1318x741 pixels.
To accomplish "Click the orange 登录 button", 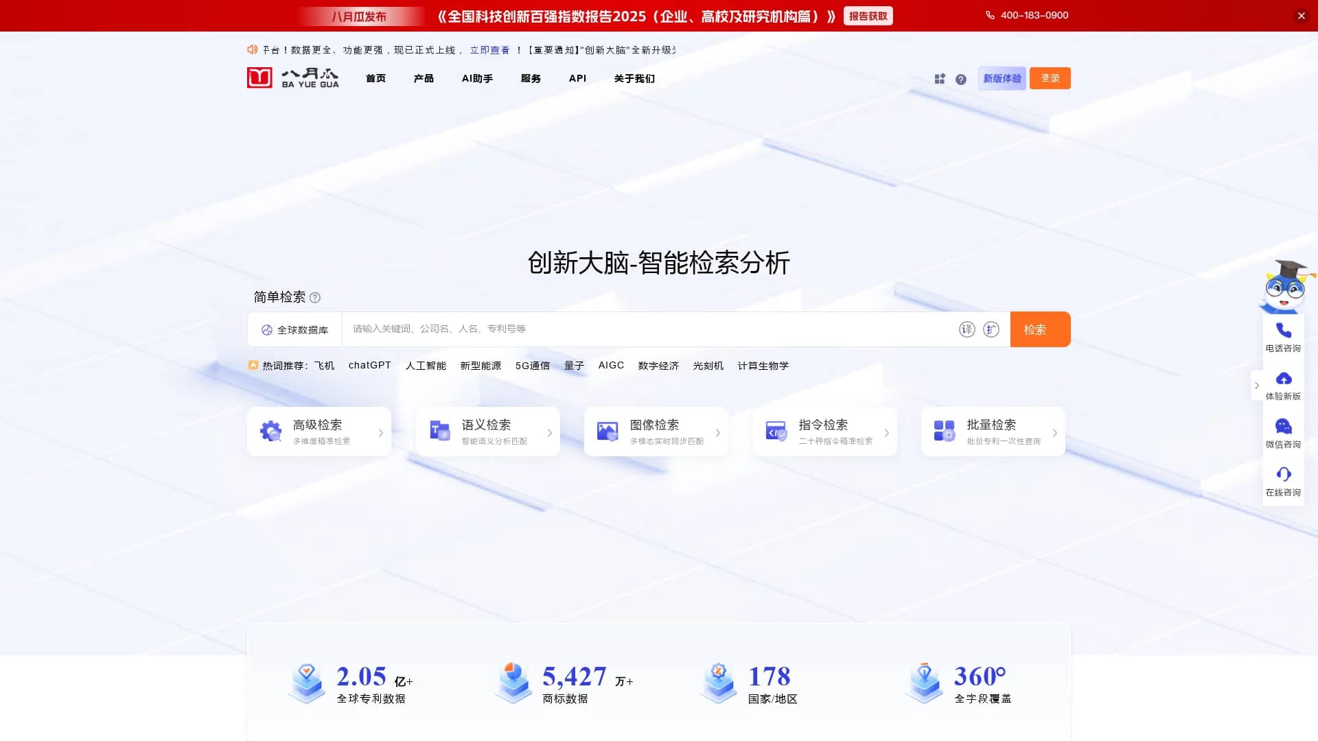I will (x=1050, y=78).
